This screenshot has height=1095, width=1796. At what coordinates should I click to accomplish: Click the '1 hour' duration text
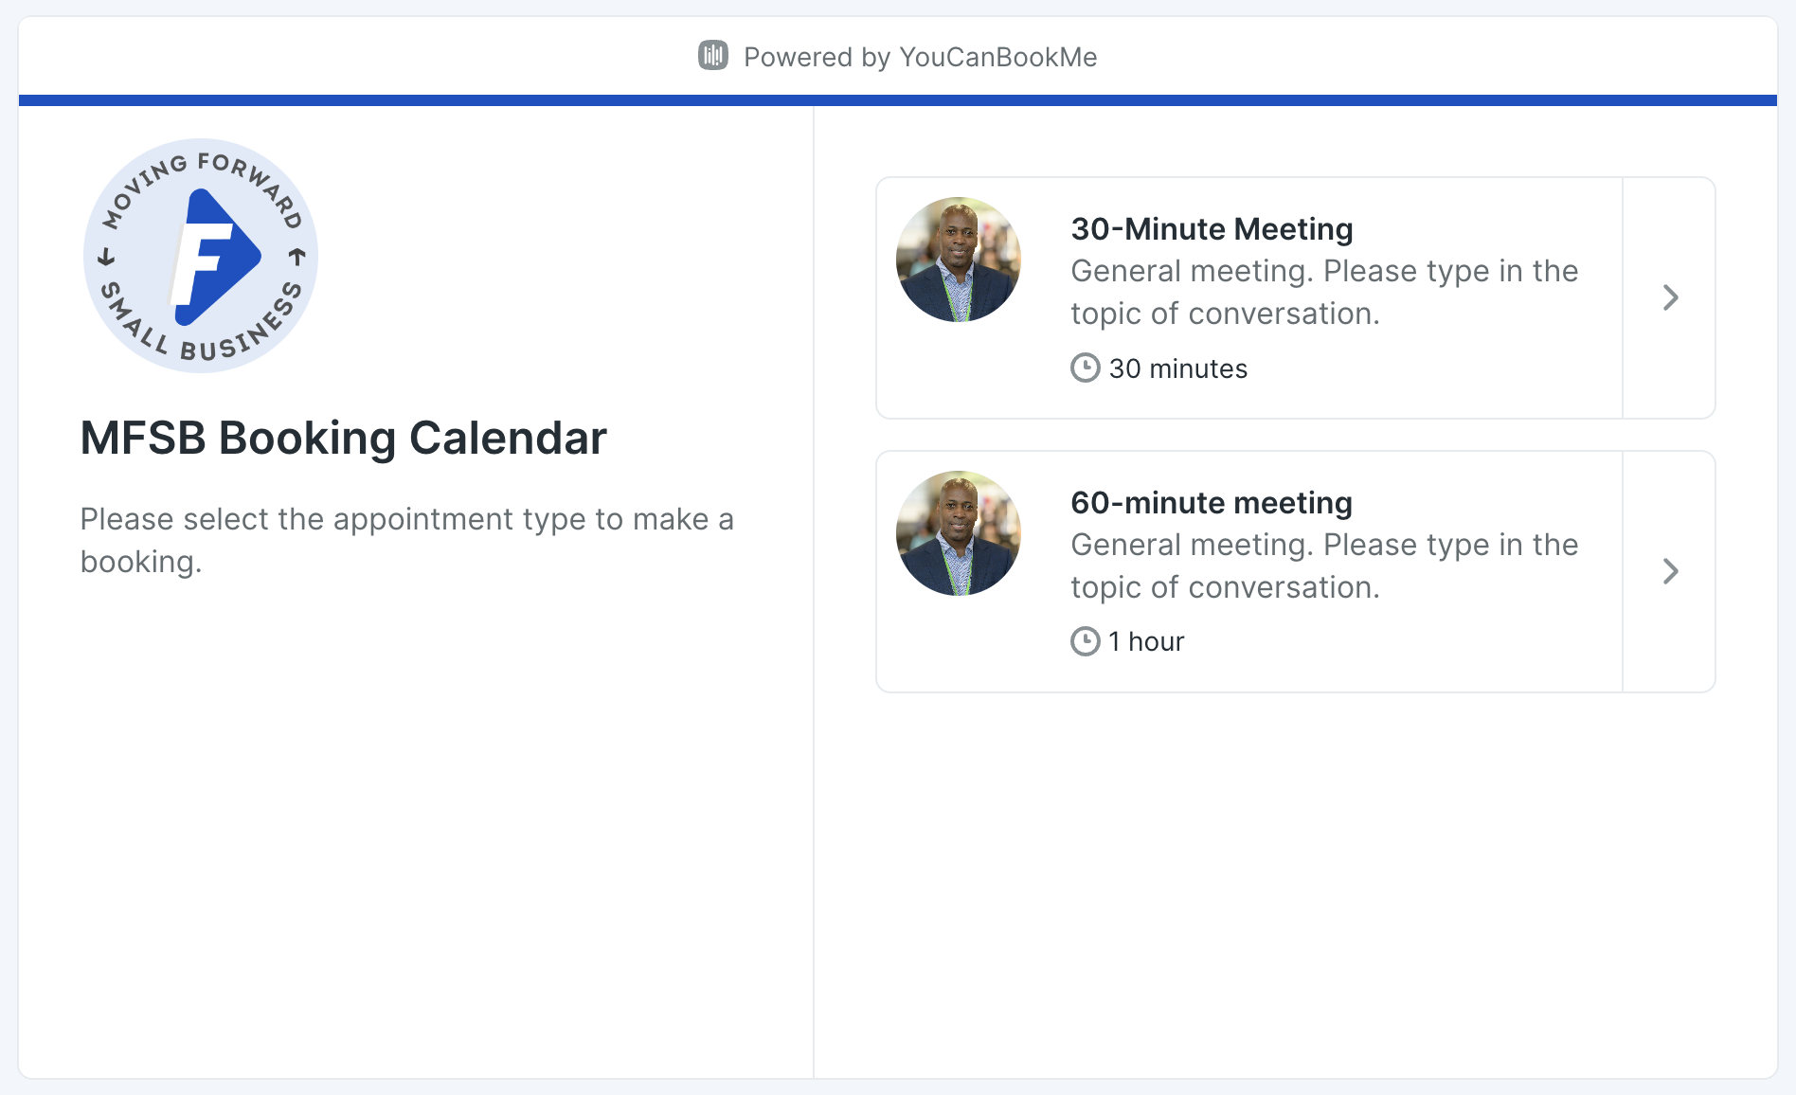tap(1146, 642)
